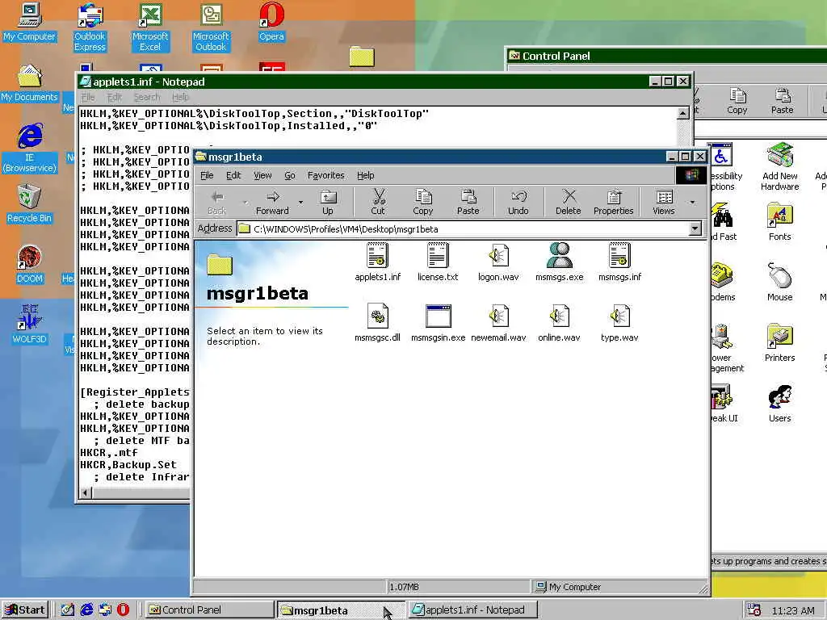Open the Favorites menu

pos(325,175)
